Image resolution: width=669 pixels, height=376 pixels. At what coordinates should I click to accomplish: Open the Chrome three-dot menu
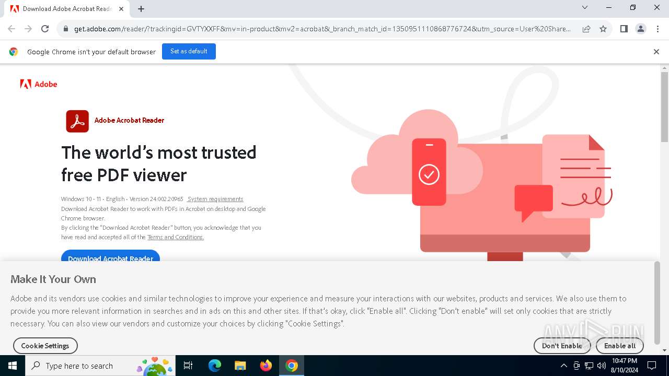[658, 29]
